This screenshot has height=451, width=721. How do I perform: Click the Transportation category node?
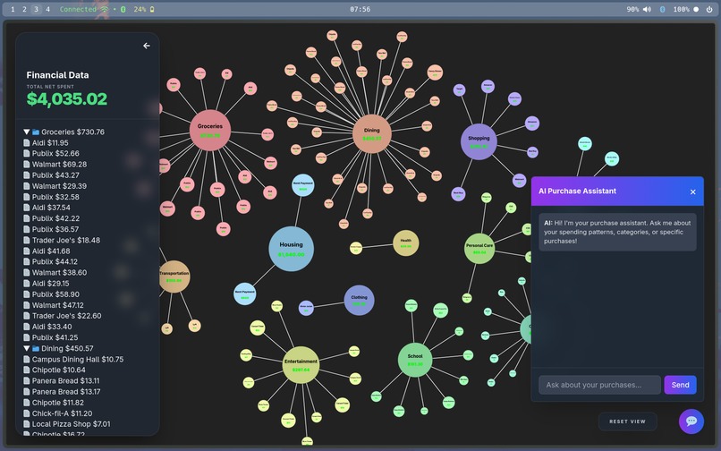174,277
